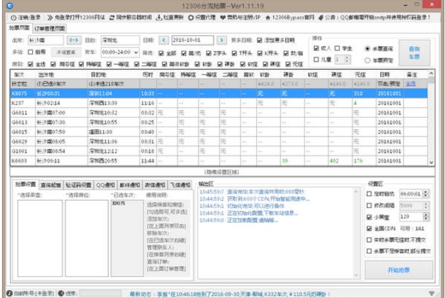The image size is (445, 298).
Task: Enable the 定时启动 checkbox
Action: pyautogui.click(x=369, y=194)
